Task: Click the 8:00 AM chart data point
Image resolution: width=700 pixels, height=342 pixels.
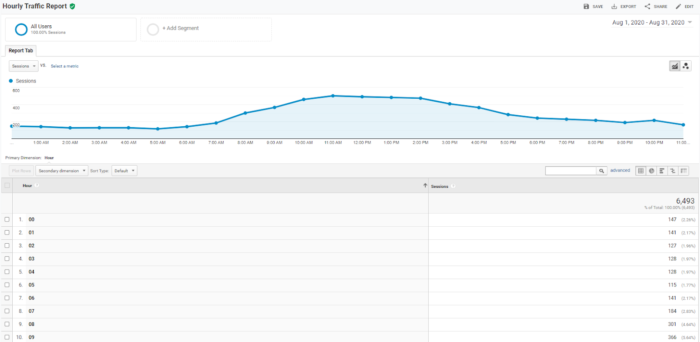Action: [x=245, y=113]
